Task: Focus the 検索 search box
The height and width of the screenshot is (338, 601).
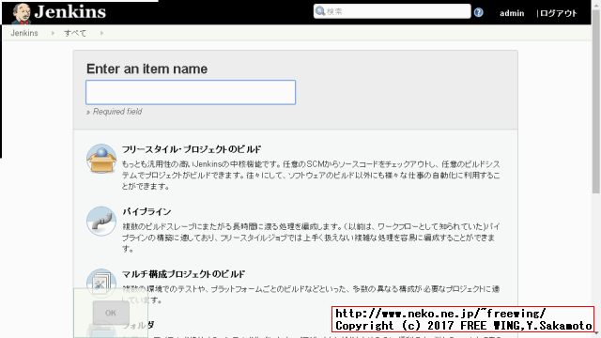Action: click(x=393, y=11)
